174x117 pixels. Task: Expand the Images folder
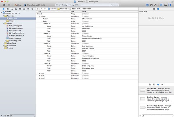pos(5,21)
